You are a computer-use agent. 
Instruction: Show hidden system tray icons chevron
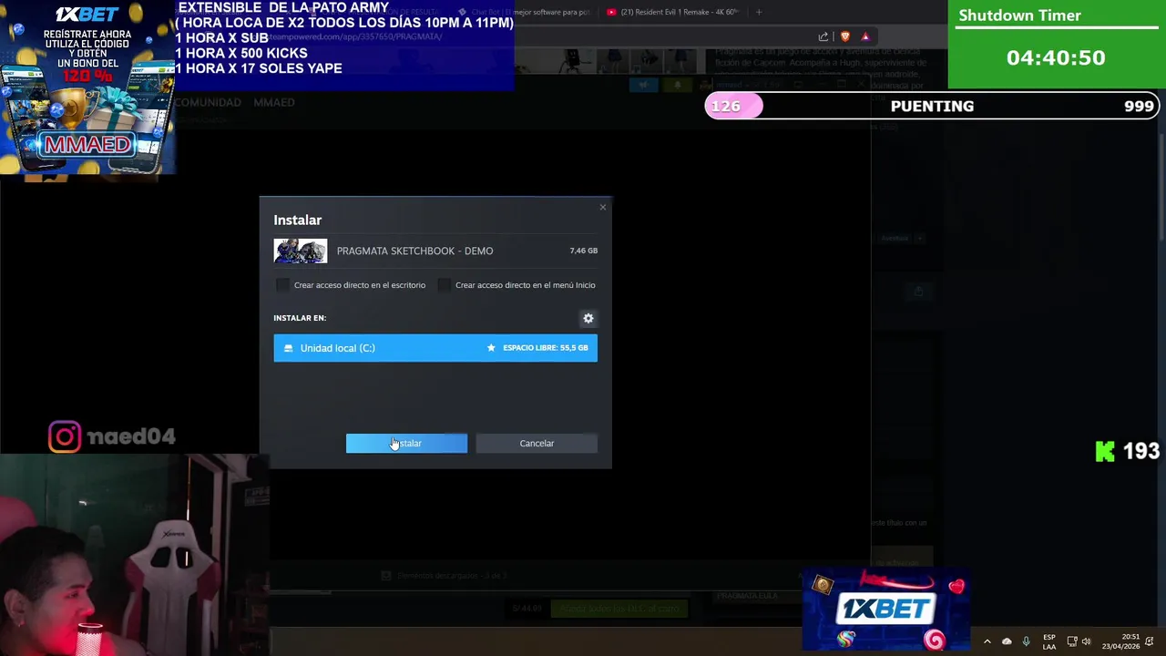[987, 641]
